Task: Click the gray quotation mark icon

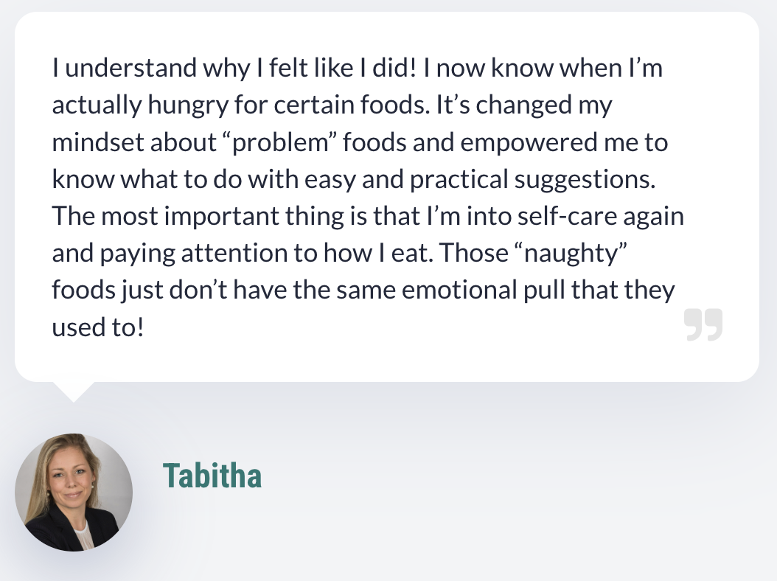Action: (703, 324)
